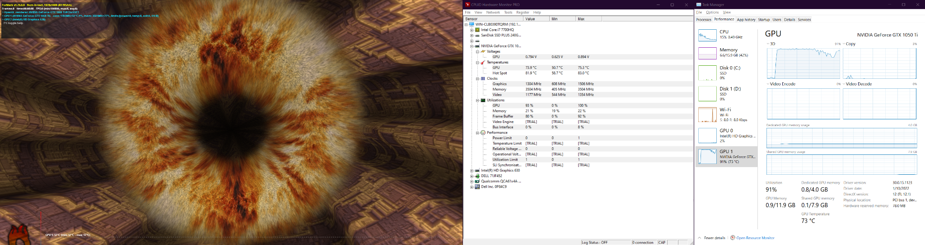The height and width of the screenshot is (245, 925).
Task: Switch to the Details tab
Action: (x=790, y=19)
